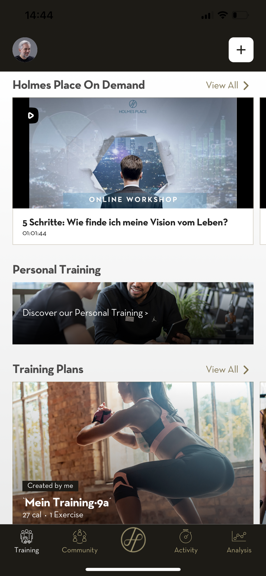Open the Online Workshop video thumbnail
The height and width of the screenshot is (576, 266).
tap(133, 153)
